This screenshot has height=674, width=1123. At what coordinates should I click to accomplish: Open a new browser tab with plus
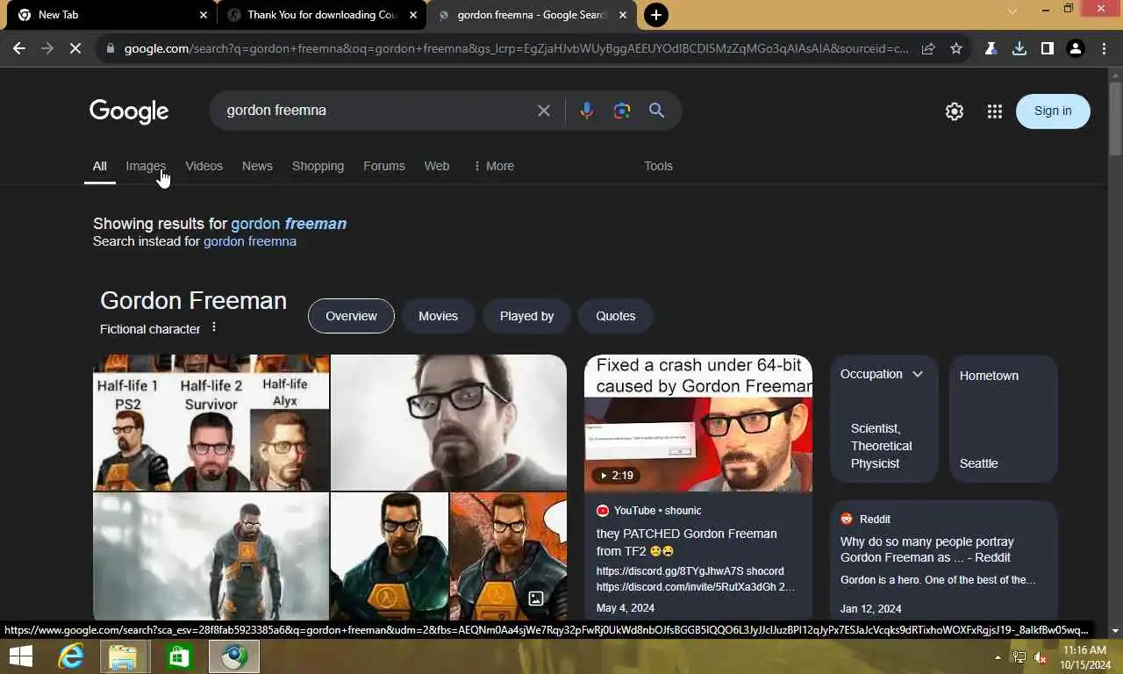(x=655, y=15)
